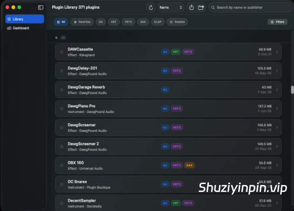Click the VST3 badge on DawgDelay-201
Screen dimensions: 294x211
tap(177, 71)
